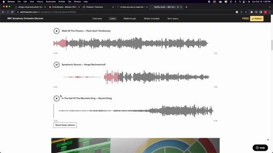Viewport: 273px width, 153px height.
Task: Click the Symphonic Dances — Sergei Rachmaninoff title
Action: pyautogui.click(x=84, y=65)
